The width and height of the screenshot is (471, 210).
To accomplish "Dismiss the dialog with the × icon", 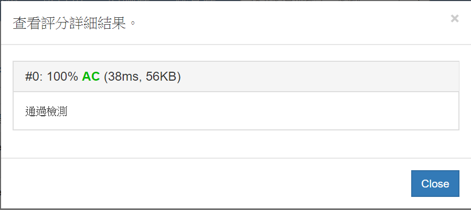I will (455, 19).
